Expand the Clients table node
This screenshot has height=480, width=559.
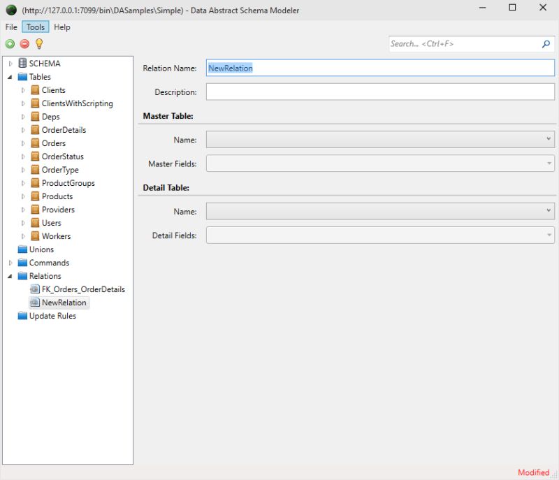[23, 90]
